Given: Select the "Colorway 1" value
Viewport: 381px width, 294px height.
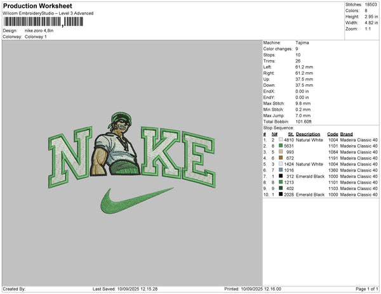Looking at the screenshot, I should click(x=36, y=37).
